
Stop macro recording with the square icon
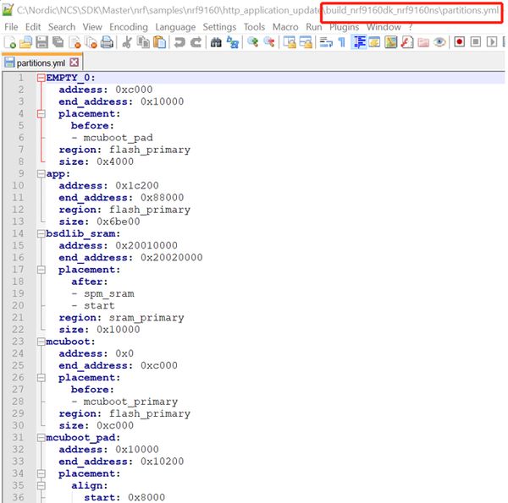[476, 42]
